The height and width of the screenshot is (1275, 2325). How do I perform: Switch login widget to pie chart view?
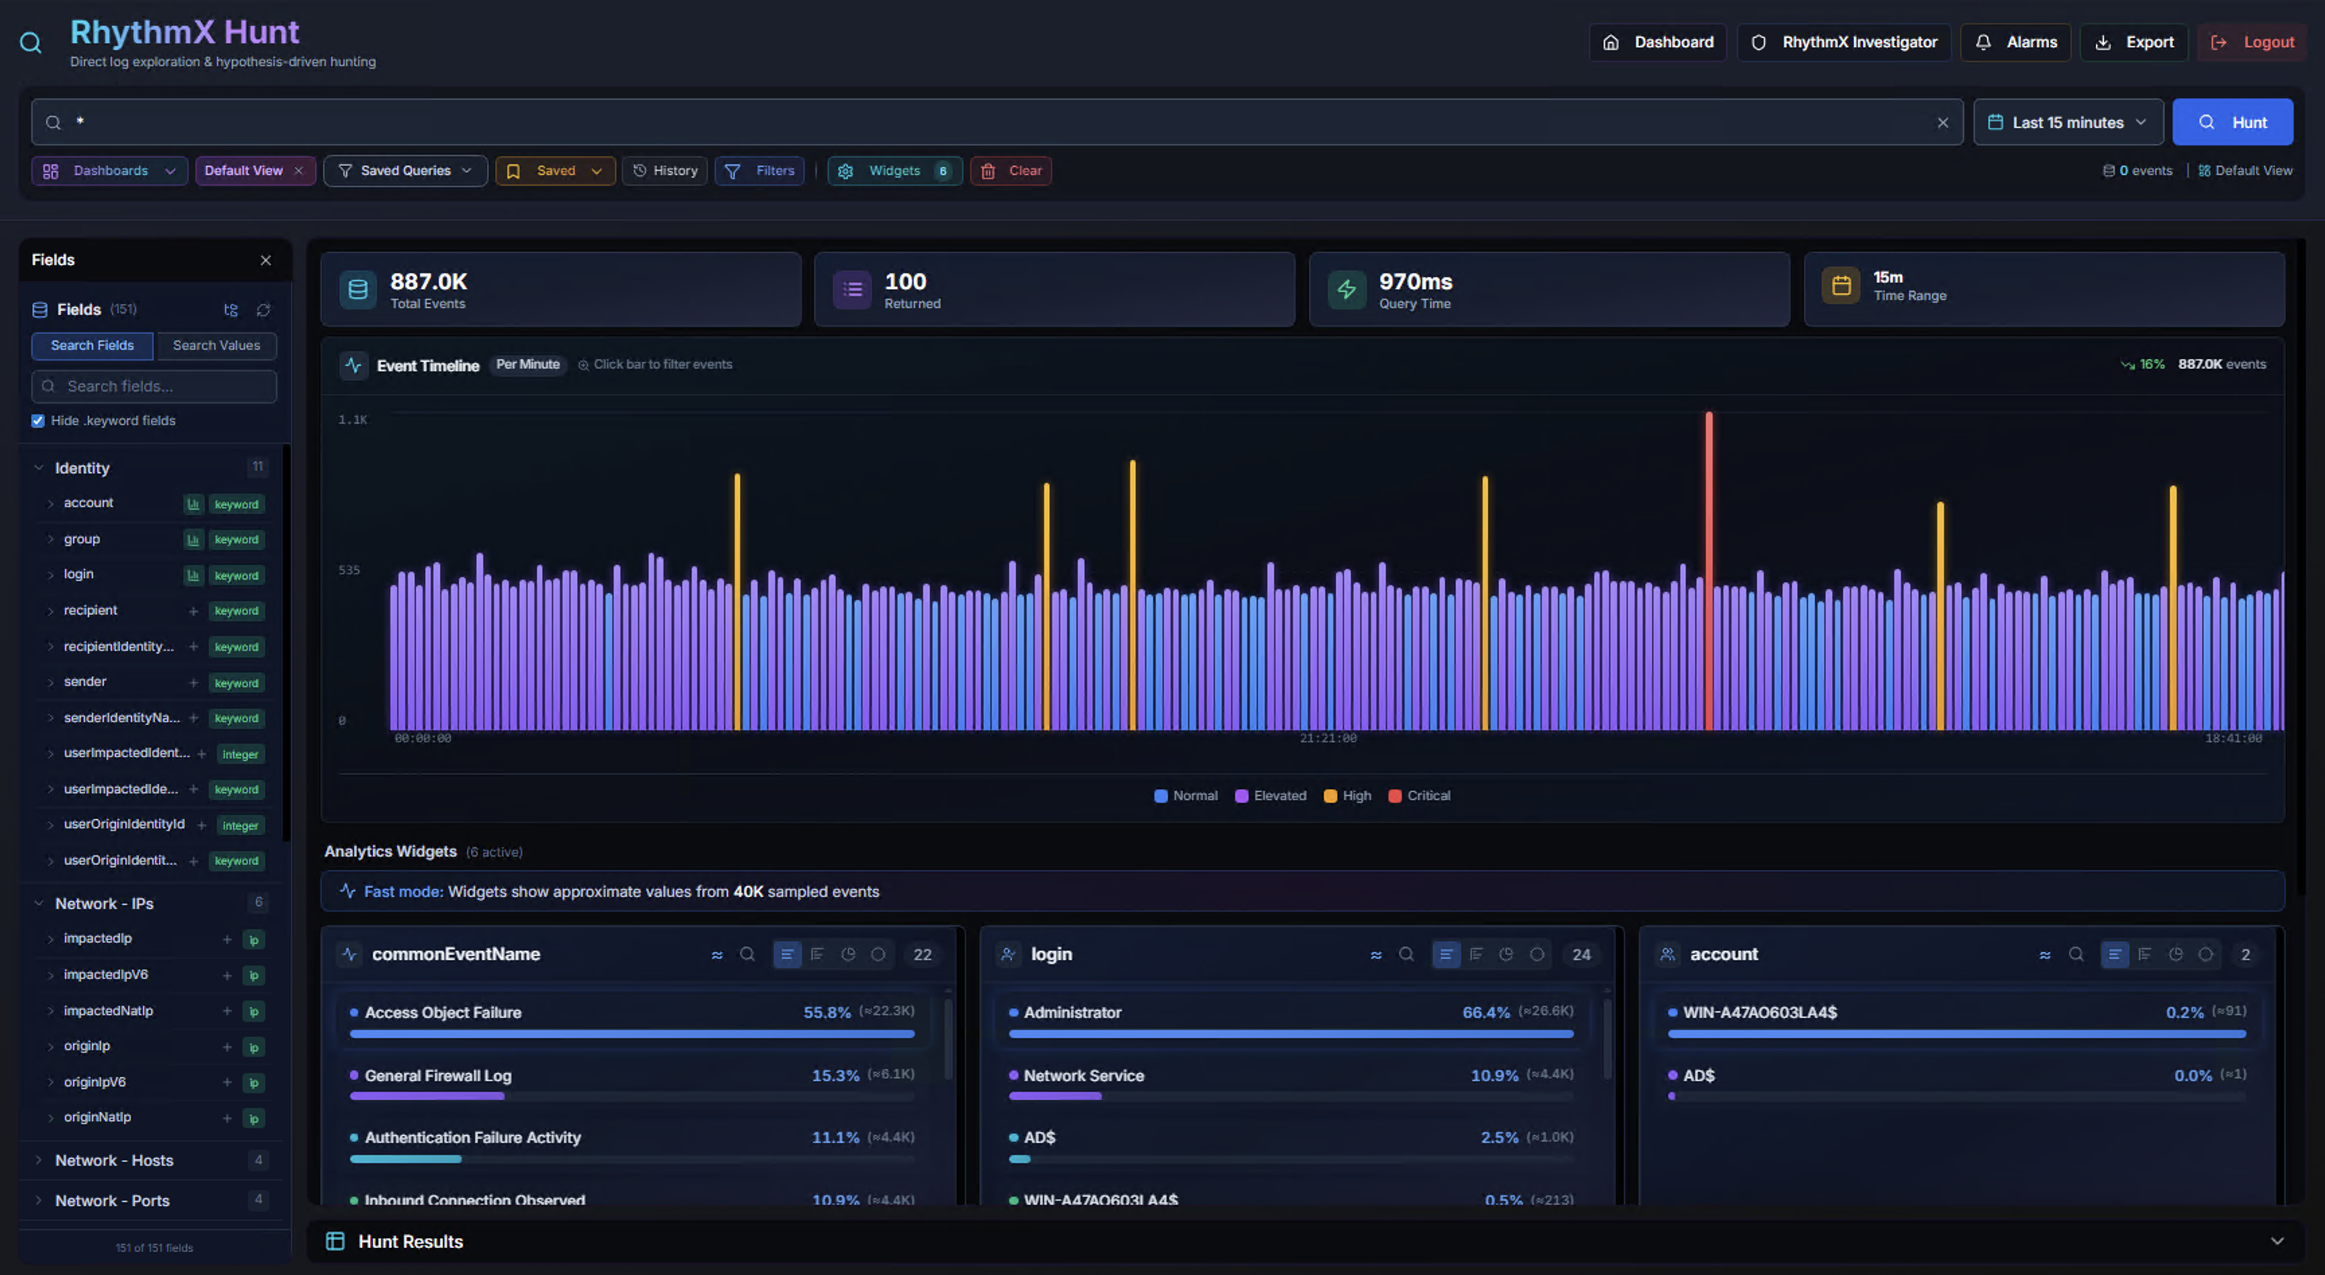coord(1506,954)
